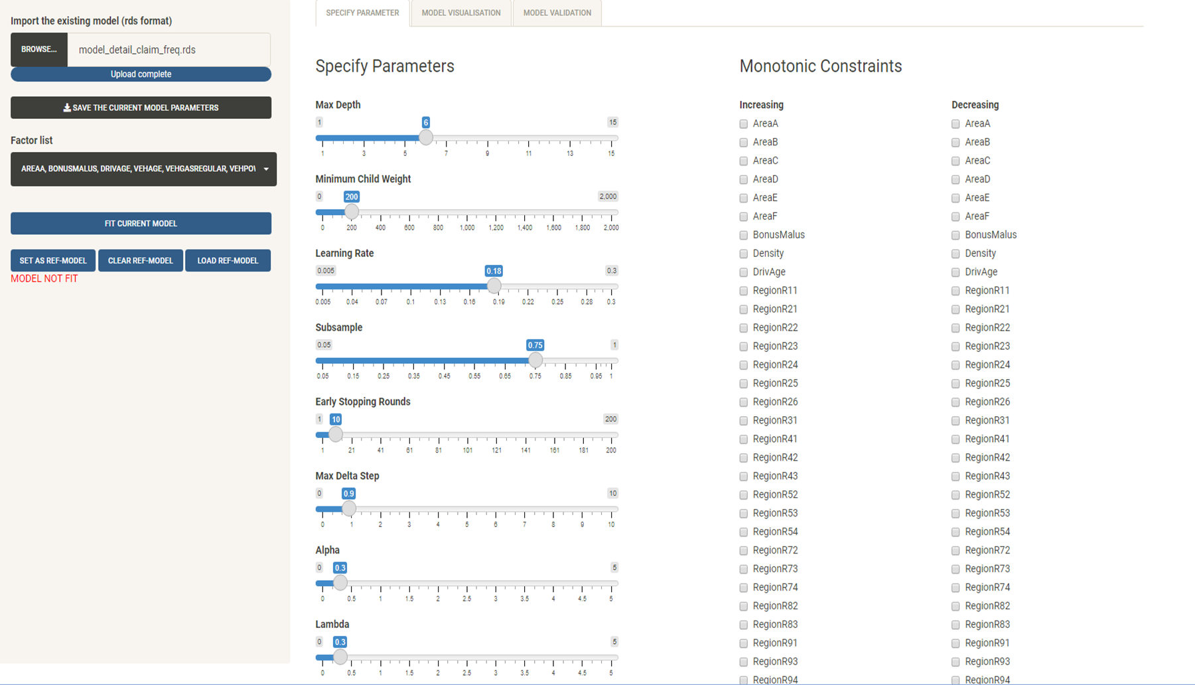Screen dimensions: 1195x685
Task: Clear the ref-model
Action: point(140,260)
